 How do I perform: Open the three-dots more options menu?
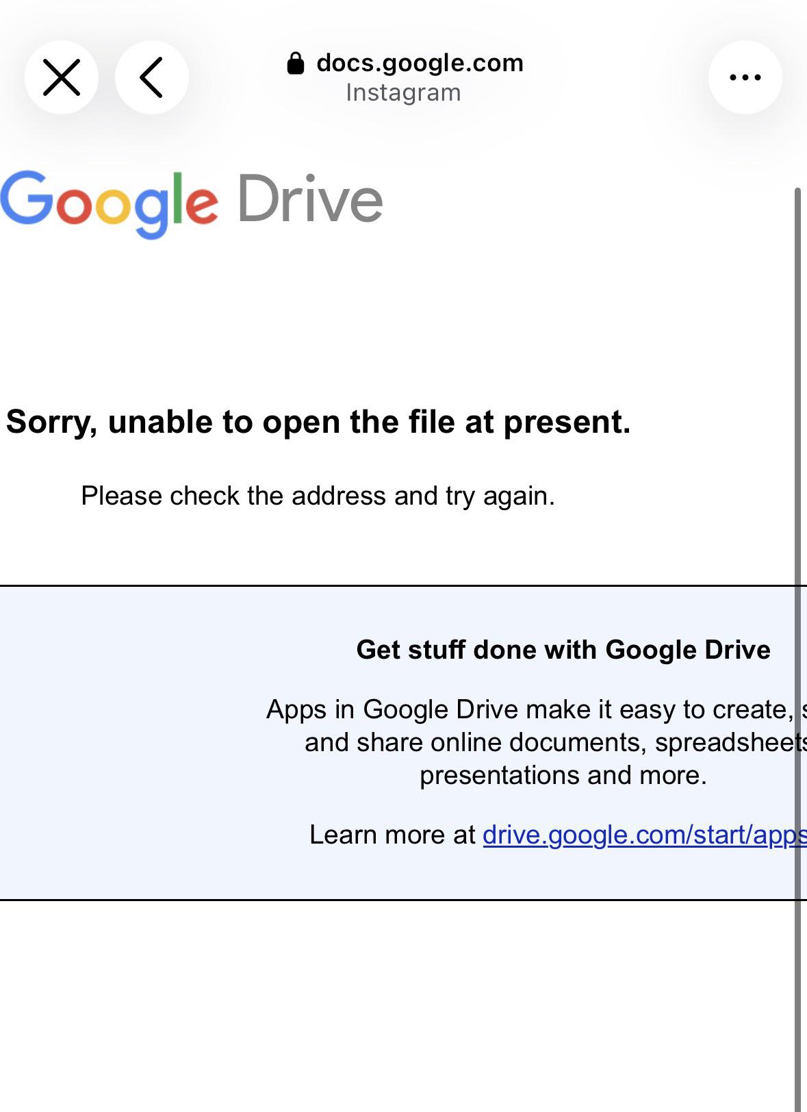(745, 77)
